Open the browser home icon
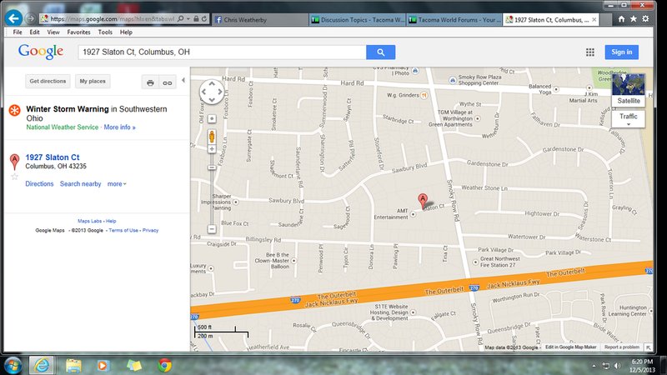The height and width of the screenshot is (375, 667). [621, 19]
